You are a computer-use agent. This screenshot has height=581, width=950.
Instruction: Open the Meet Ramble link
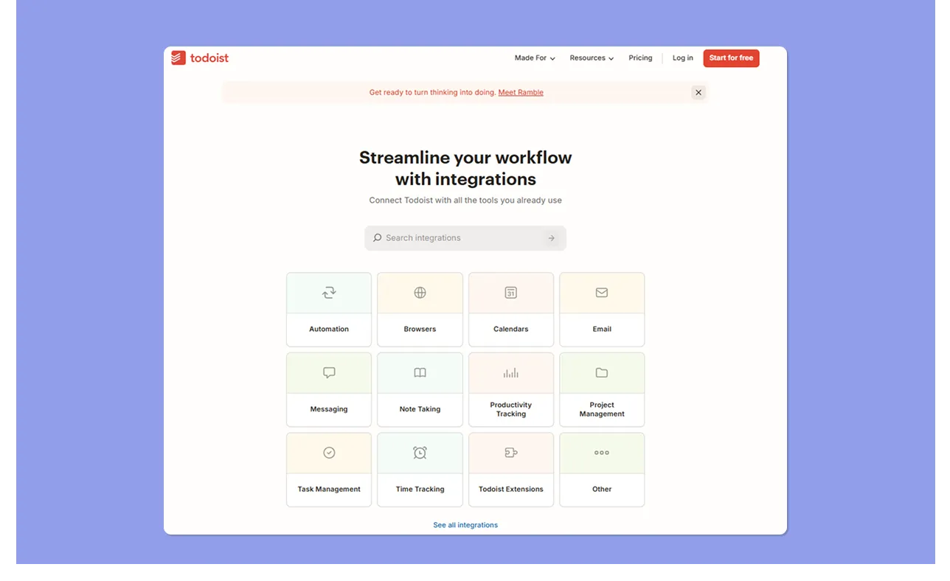pyautogui.click(x=521, y=93)
